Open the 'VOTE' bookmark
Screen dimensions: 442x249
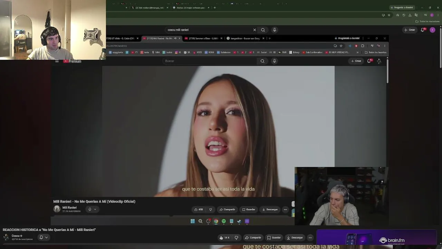(x=198, y=53)
